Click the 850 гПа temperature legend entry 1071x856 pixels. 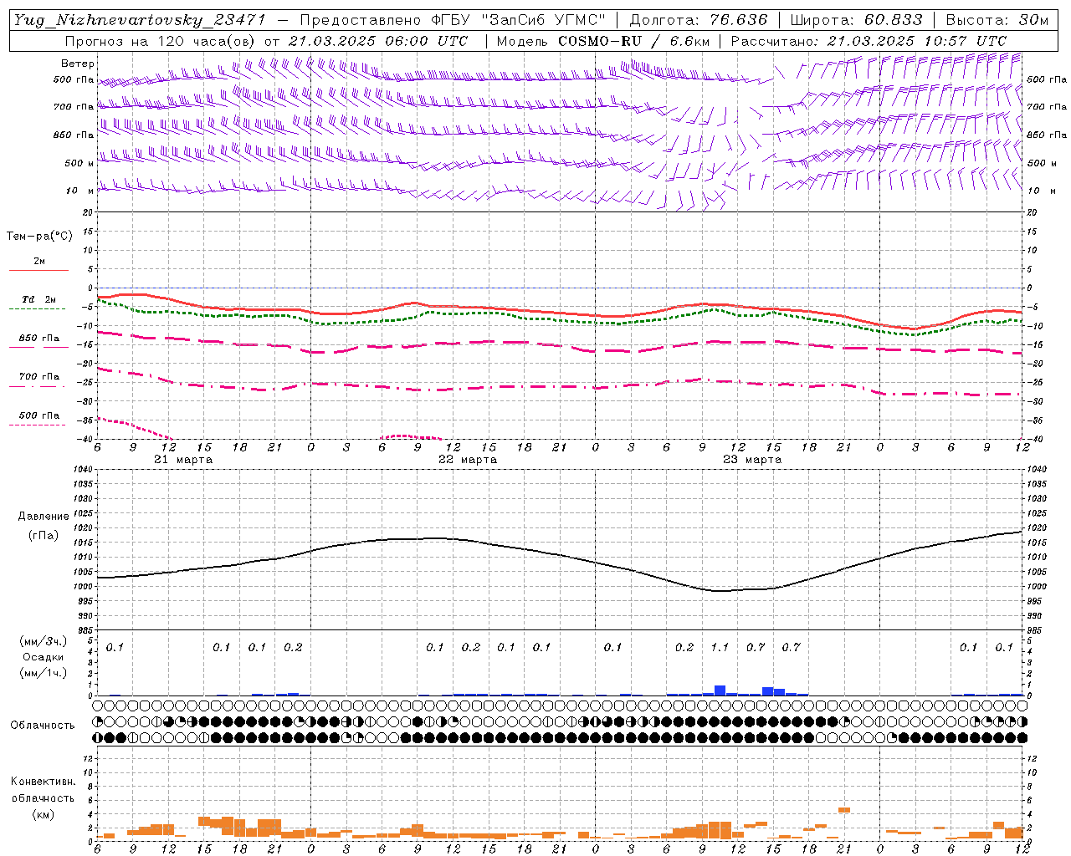39,339
